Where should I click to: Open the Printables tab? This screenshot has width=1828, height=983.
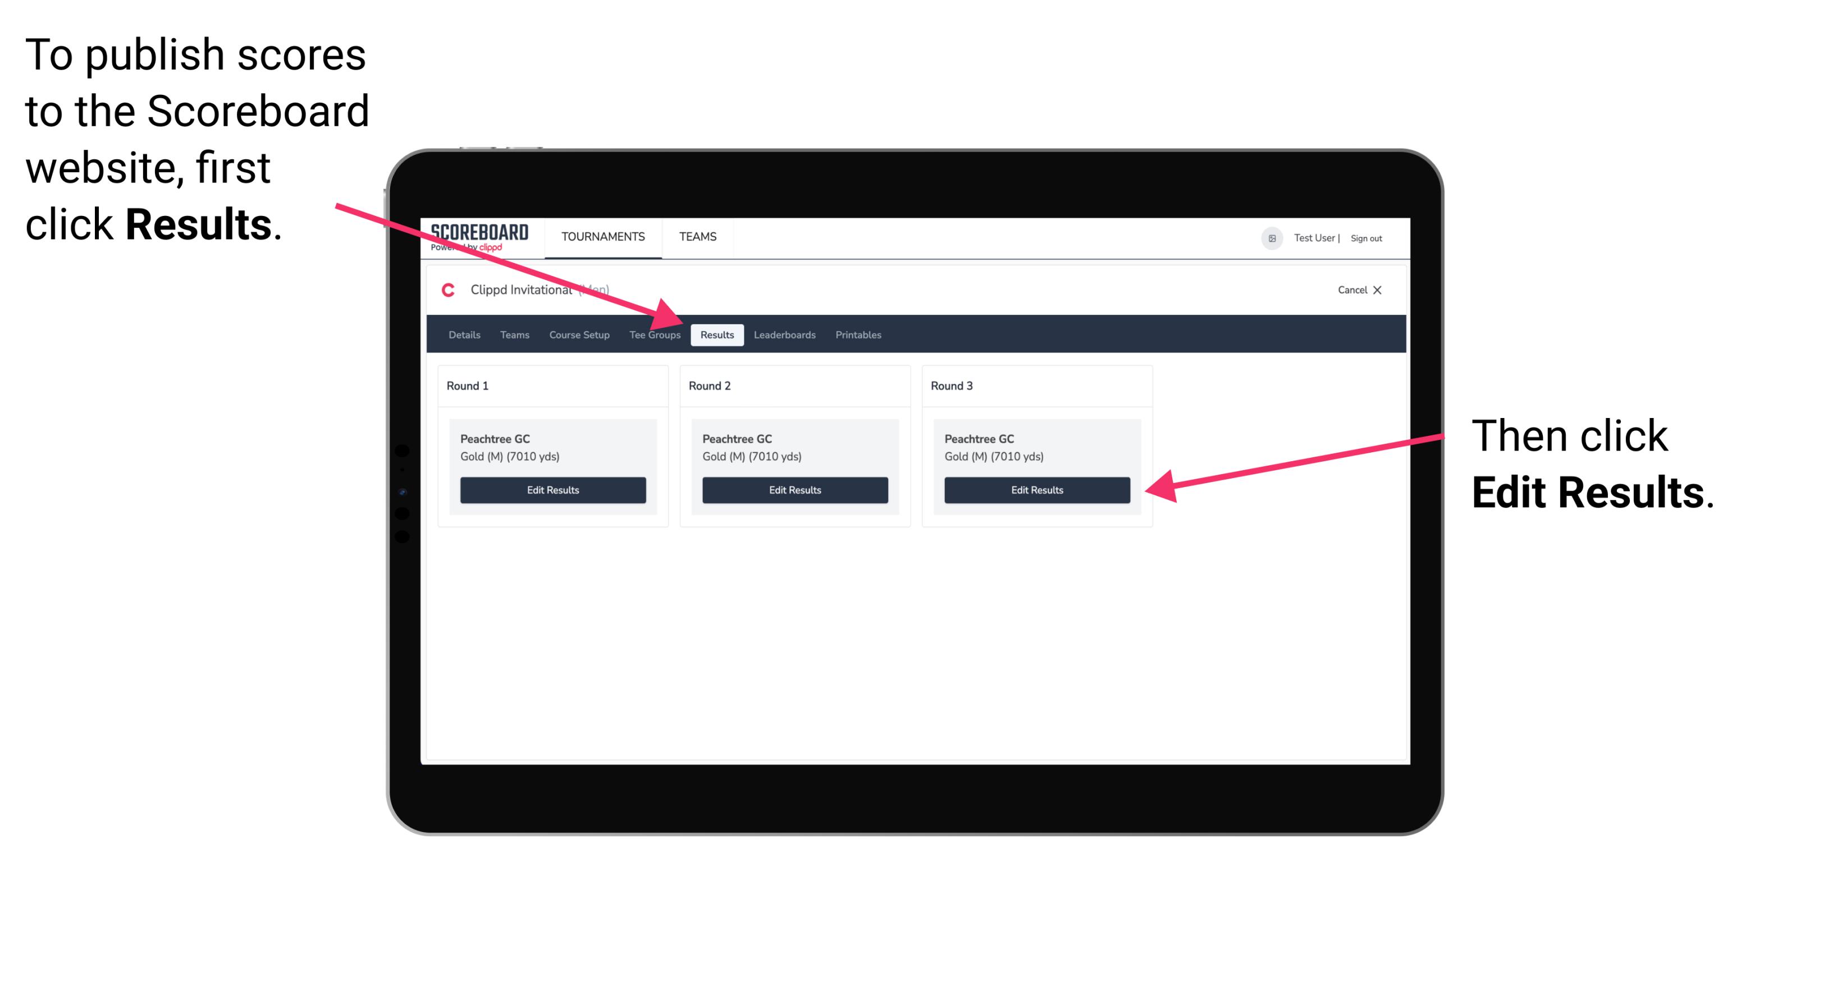[x=858, y=334]
